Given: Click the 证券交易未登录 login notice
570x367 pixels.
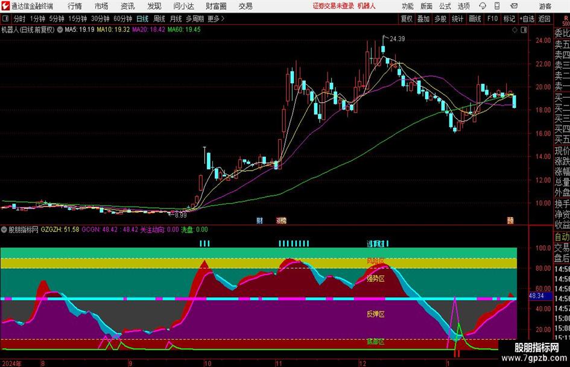Looking at the screenshot, I should pos(334,6).
